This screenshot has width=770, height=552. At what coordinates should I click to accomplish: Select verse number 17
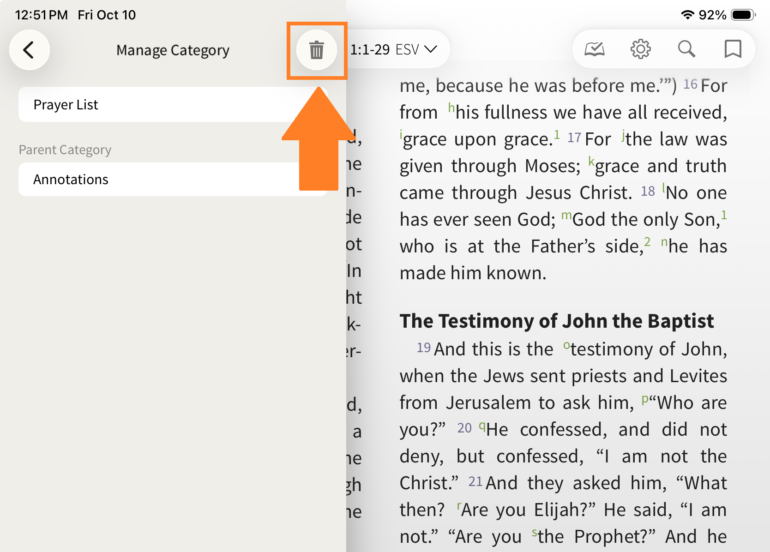tap(574, 138)
